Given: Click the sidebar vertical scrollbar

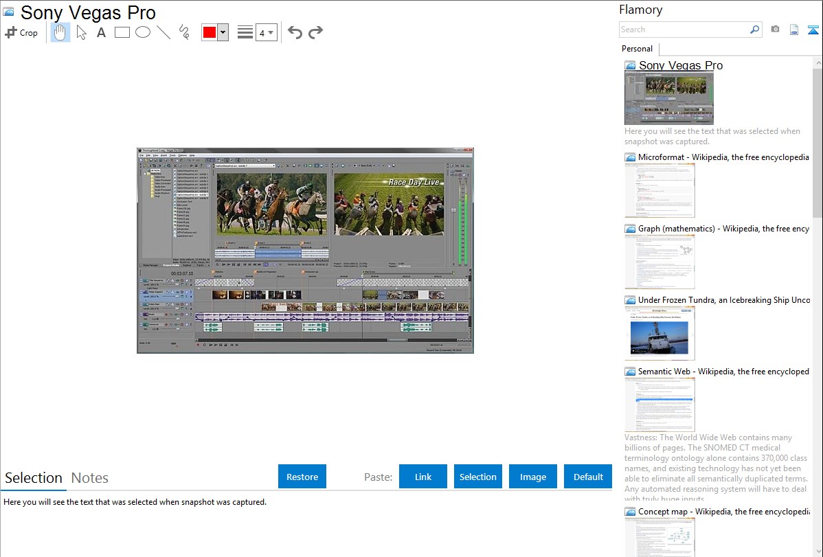Looking at the screenshot, I should (818, 142).
